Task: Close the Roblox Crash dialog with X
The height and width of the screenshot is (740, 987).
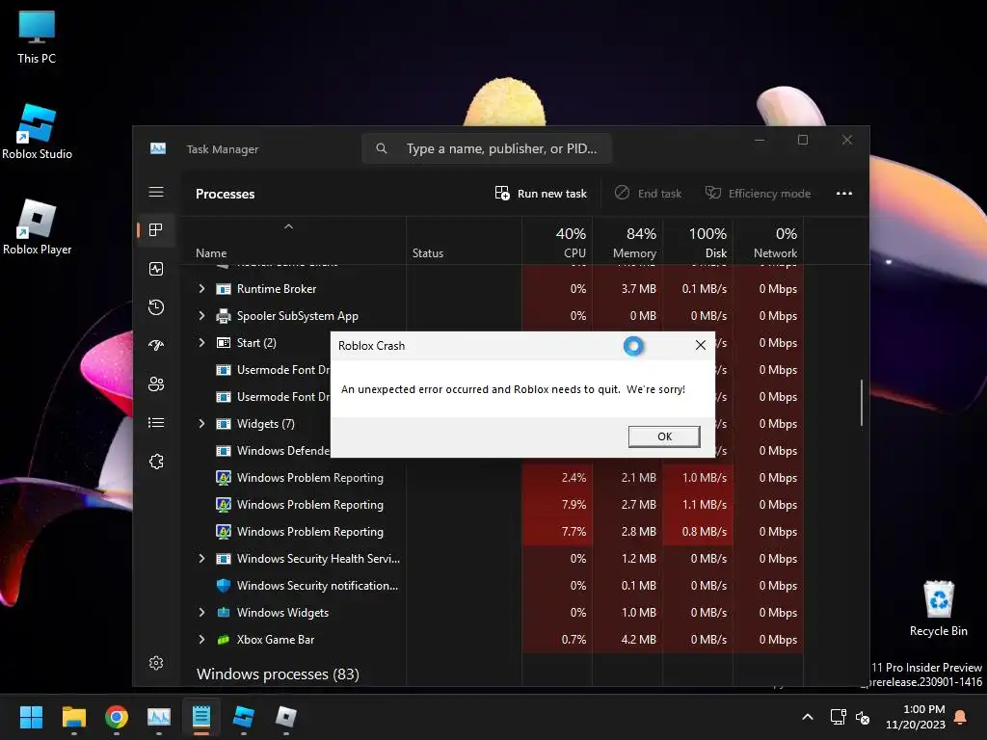Action: (700, 345)
